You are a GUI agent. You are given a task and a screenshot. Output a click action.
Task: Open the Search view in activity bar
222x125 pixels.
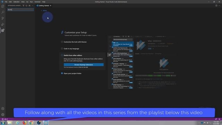(x=3, y=12)
